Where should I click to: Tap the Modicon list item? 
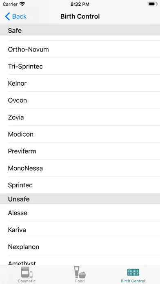(x=80, y=134)
